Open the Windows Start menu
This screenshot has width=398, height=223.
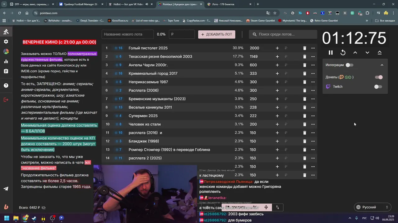point(7,218)
